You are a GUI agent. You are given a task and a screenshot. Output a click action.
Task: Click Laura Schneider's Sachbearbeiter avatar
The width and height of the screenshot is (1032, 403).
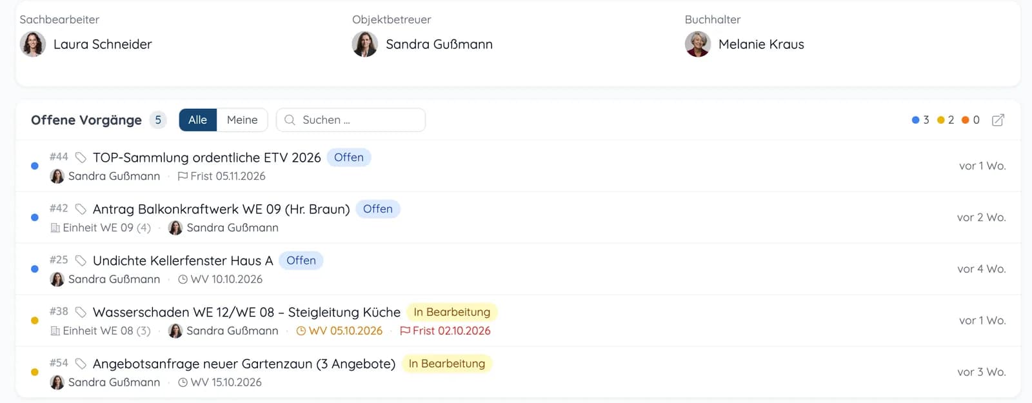(33, 44)
